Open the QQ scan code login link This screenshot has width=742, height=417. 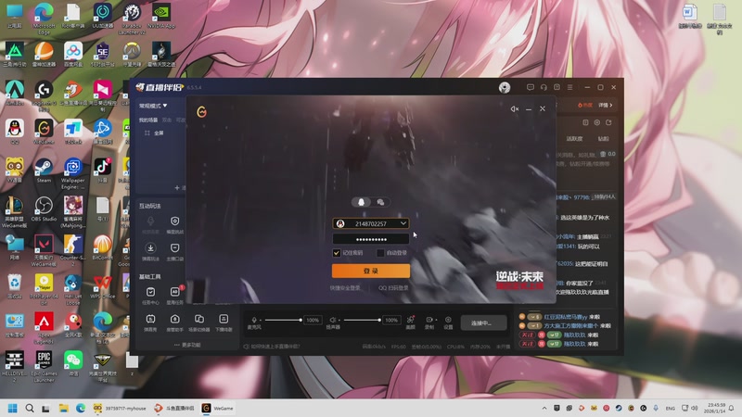coord(393,288)
